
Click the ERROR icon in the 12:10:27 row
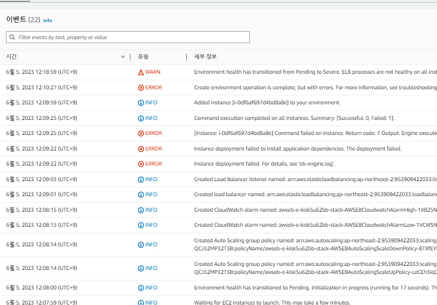pos(141,88)
